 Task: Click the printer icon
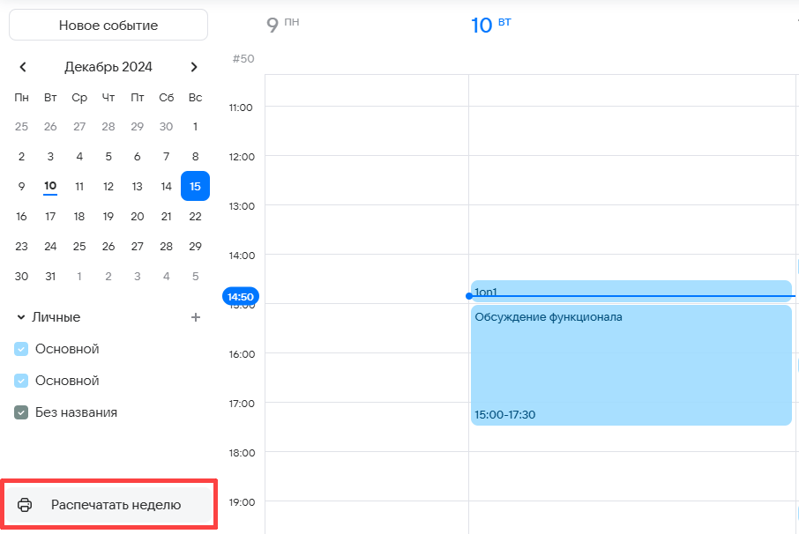click(26, 505)
